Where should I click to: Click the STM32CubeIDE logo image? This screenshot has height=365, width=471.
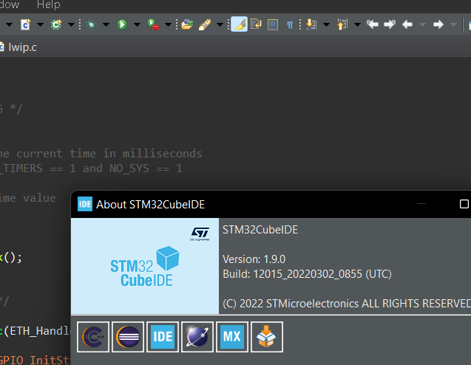click(145, 266)
